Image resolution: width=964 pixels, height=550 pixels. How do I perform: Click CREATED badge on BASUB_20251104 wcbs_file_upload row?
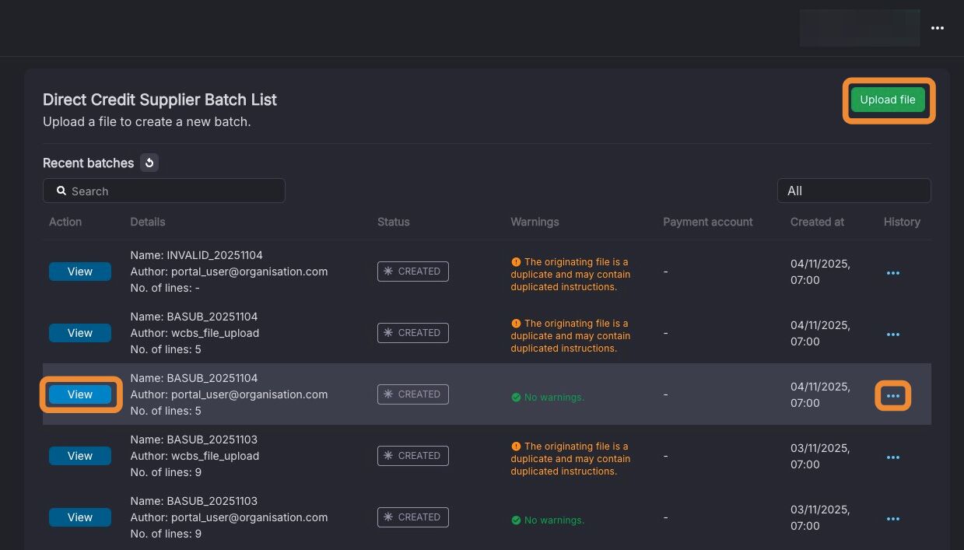tap(413, 333)
